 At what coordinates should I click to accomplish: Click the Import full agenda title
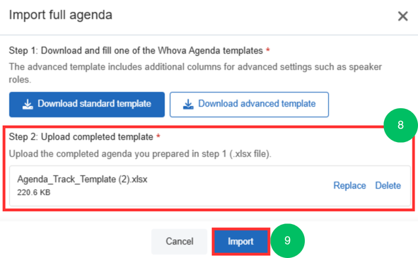click(x=61, y=15)
